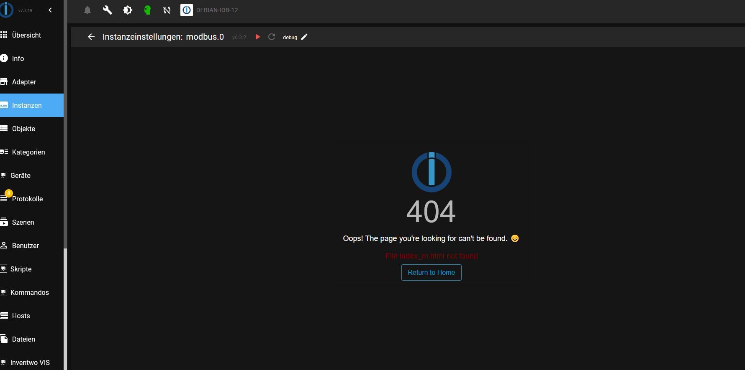Click the 'debug' log level label
This screenshot has width=745, height=370.
(290, 38)
